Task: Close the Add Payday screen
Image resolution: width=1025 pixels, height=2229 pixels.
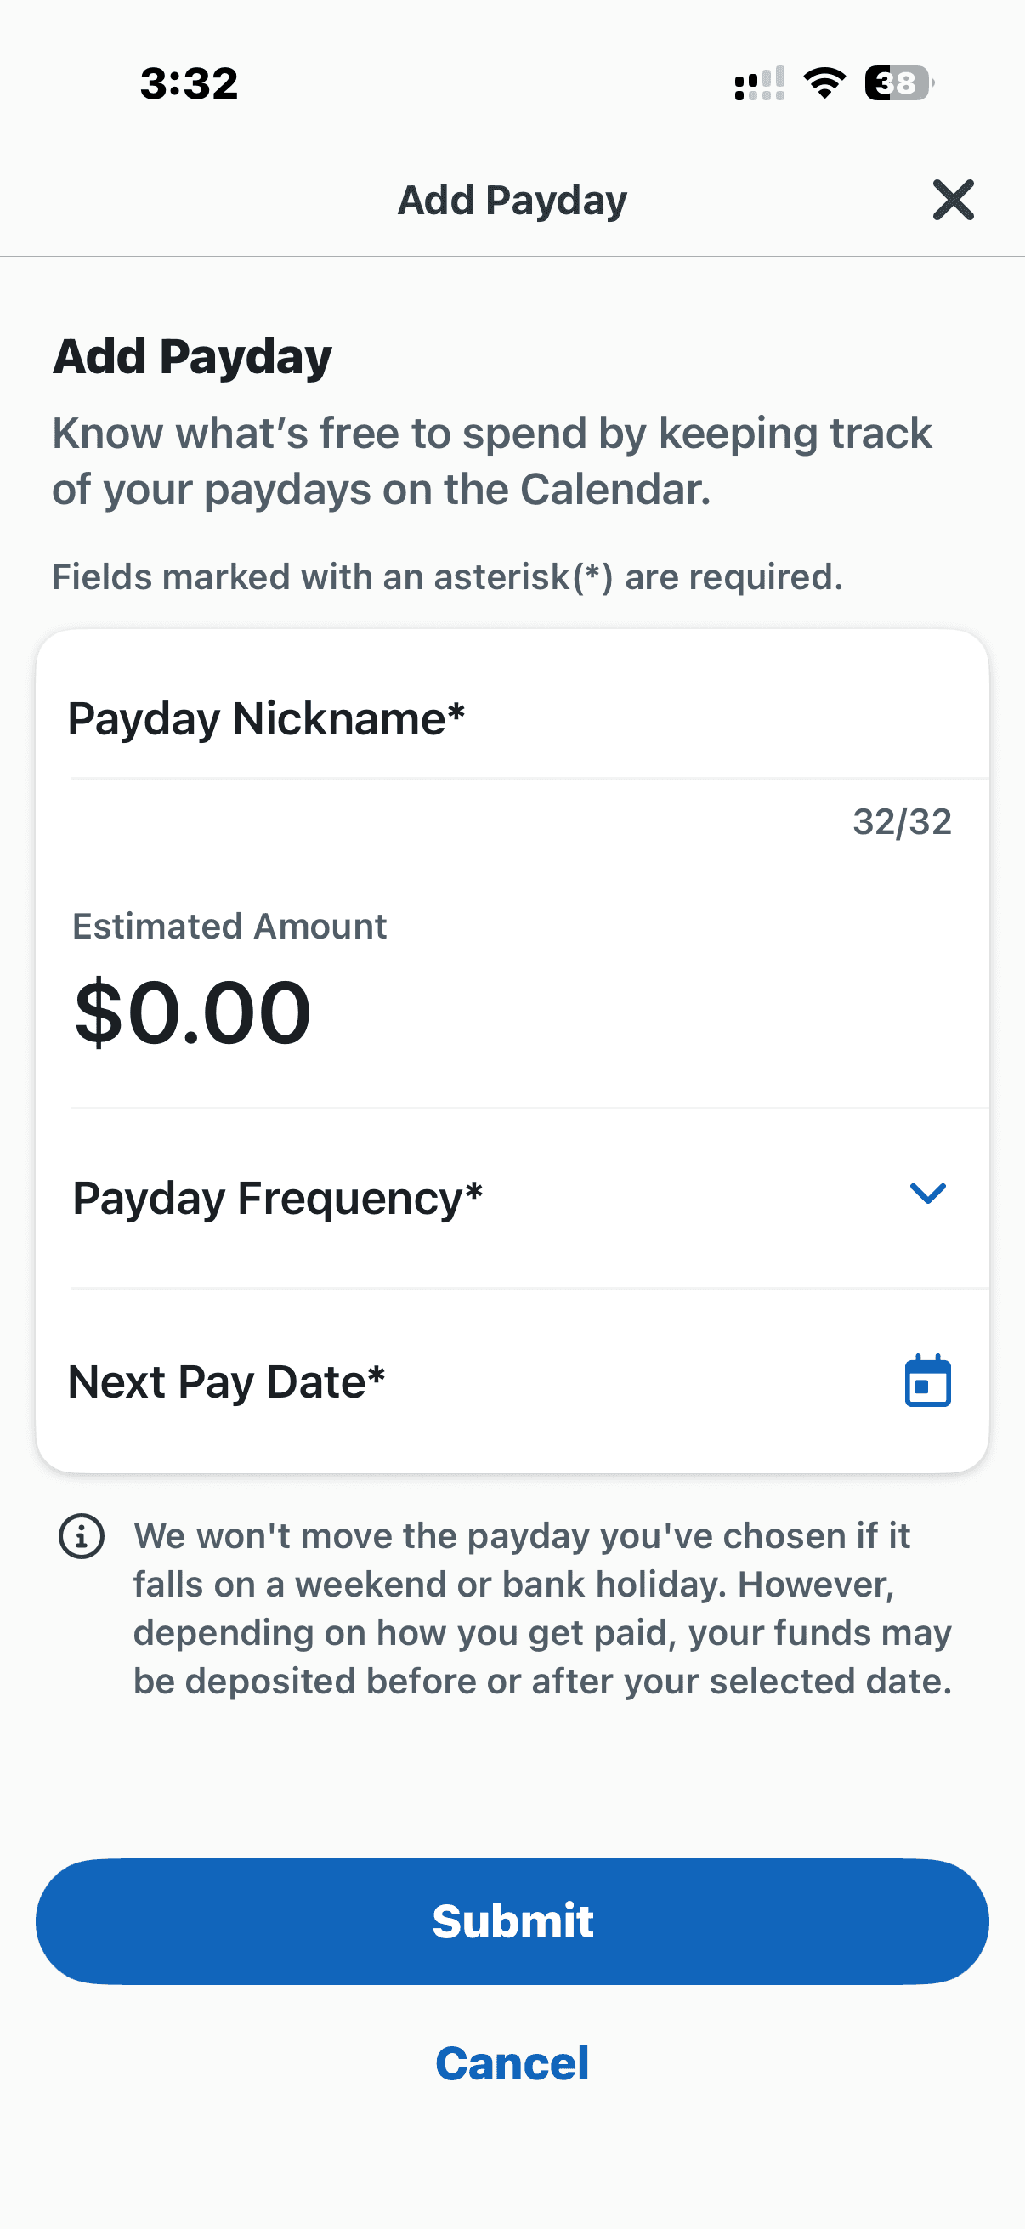Action: click(954, 200)
